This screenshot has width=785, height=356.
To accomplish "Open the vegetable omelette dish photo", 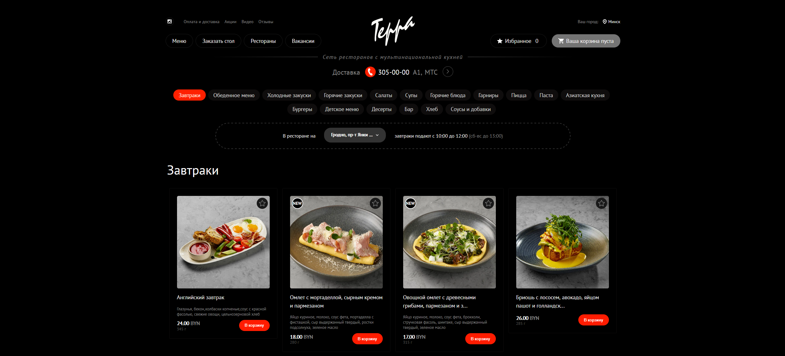I will pos(449,242).
